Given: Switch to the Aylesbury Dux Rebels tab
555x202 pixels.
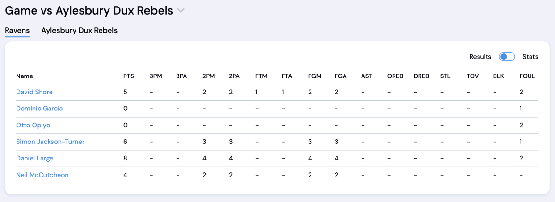Looking at the screenshot, I should [79, 30].
